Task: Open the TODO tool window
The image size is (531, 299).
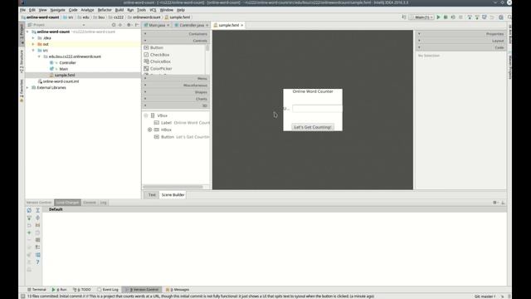Action: [x=82, y=290]
